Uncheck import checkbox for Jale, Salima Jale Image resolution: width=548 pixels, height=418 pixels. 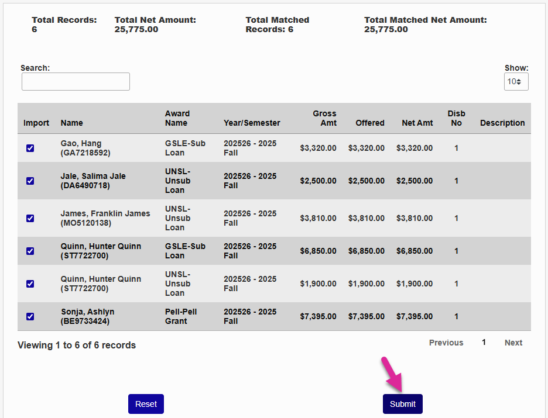(x=30, y=181)
